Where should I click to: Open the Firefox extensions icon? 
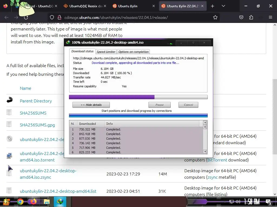pos(251,17)
